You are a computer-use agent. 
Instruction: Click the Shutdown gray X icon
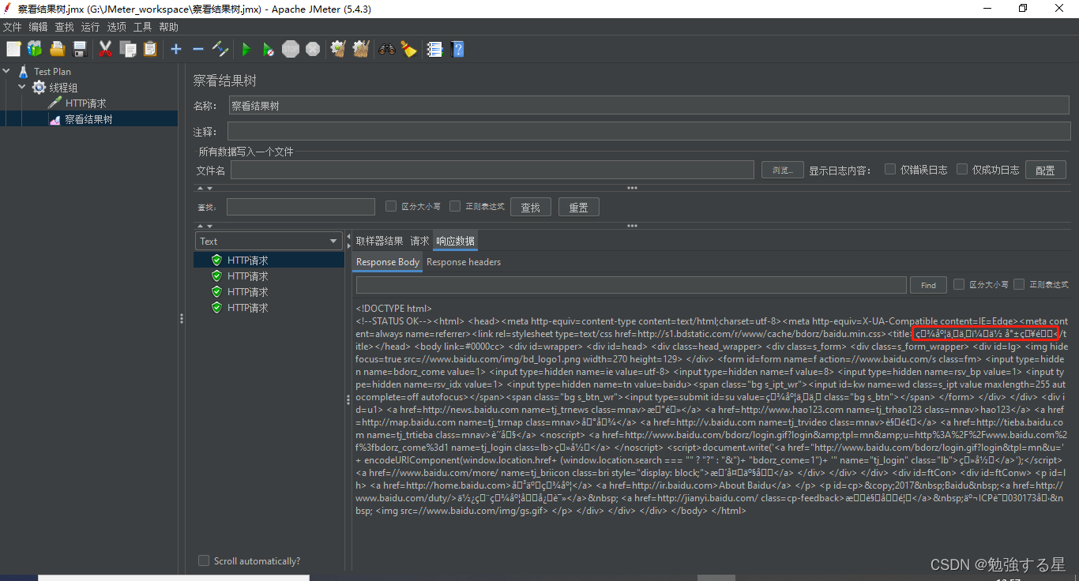[x=313, y=49]
